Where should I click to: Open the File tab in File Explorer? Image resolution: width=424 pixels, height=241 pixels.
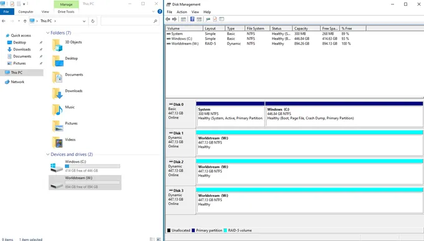tap(6, 12)
